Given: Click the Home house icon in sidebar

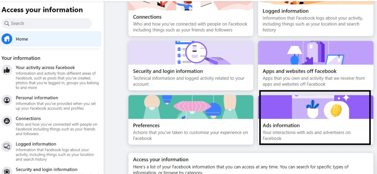Looking at the screenshot, I should pos(7,39).
